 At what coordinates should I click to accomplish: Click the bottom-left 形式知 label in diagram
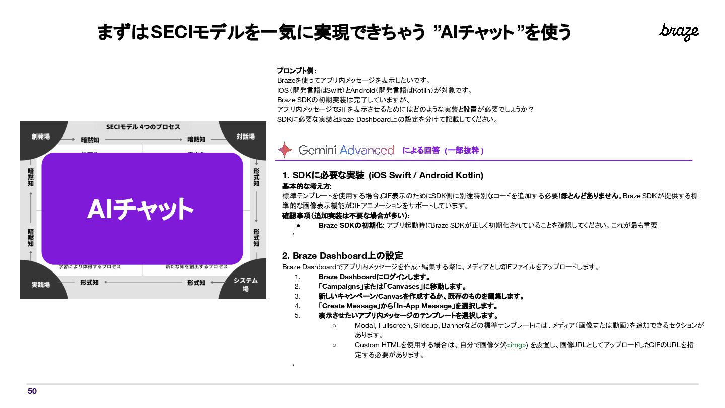click(x=89, y=283)
